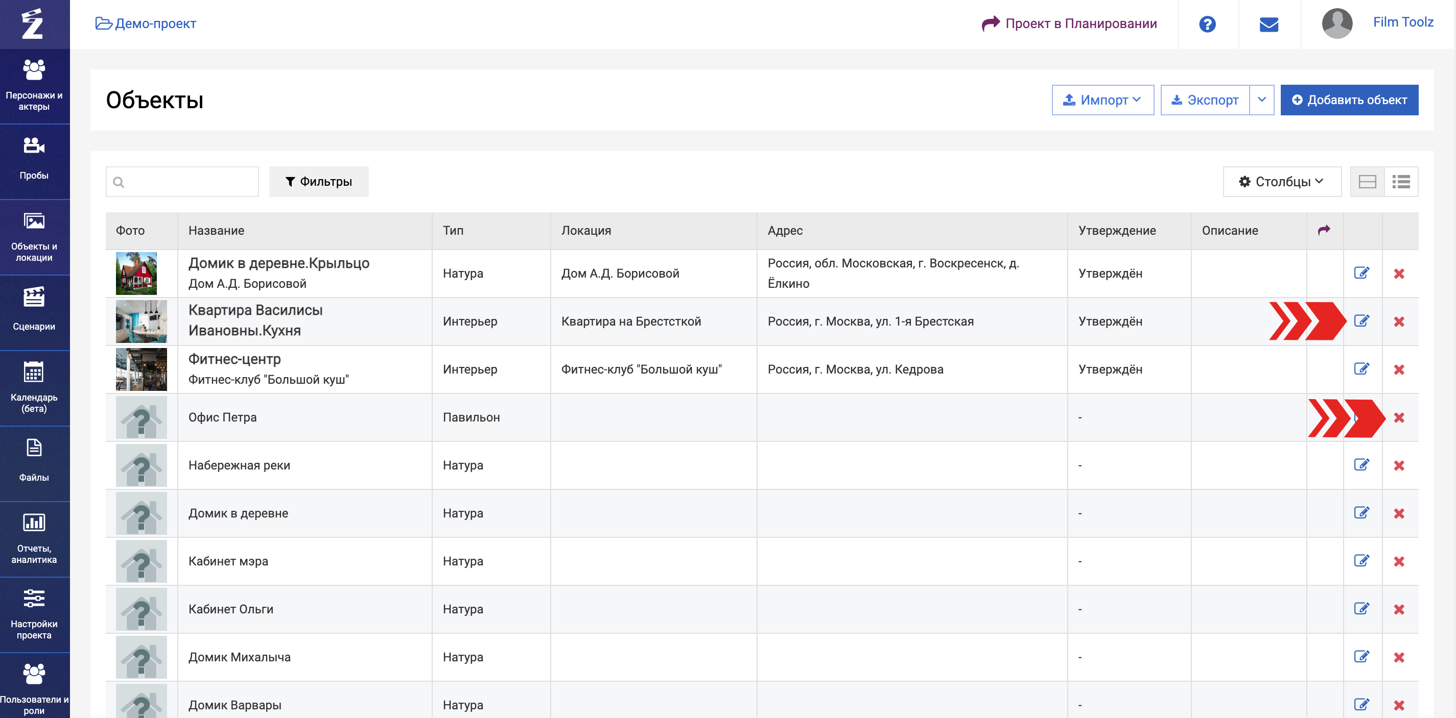Click Россия, г. Москва, ул. Кедрова address

click(x=855, y=370)
